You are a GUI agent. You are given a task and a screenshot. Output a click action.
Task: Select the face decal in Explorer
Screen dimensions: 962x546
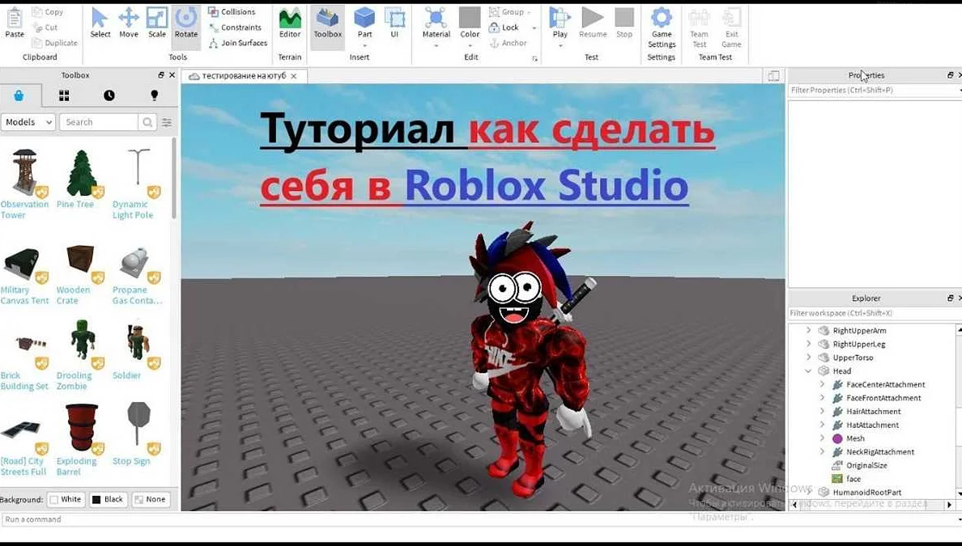pos(853,479)
